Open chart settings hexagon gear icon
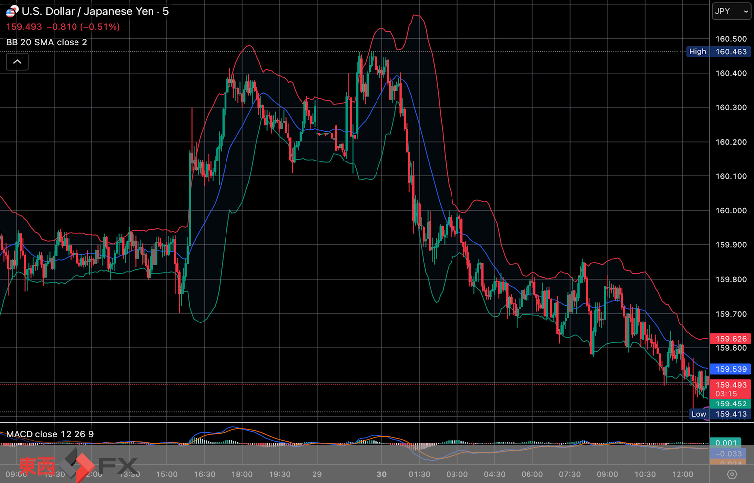Screen dimensions: 754x483 (732, 474)
